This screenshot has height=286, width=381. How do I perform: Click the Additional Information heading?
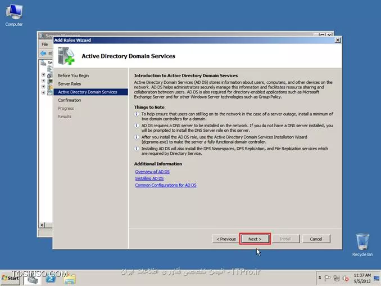coord(158,164)
